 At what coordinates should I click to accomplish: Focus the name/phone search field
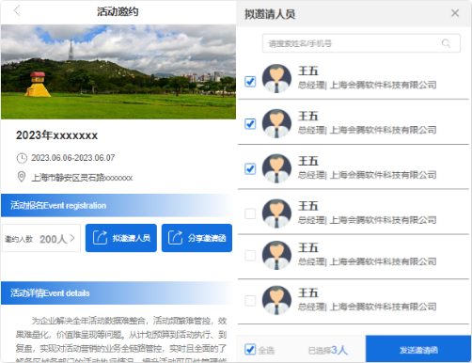pyautogui.click(x=361, y=43)
